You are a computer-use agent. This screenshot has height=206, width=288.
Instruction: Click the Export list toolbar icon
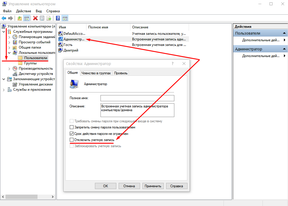[x=49, y=18]
